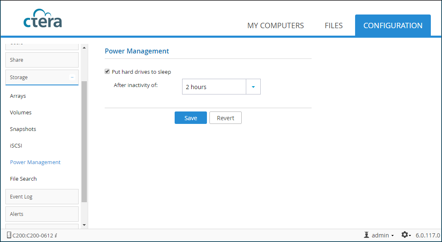Click the Revert button
Viewport: 442px width, 242px height.
(226, 118)
